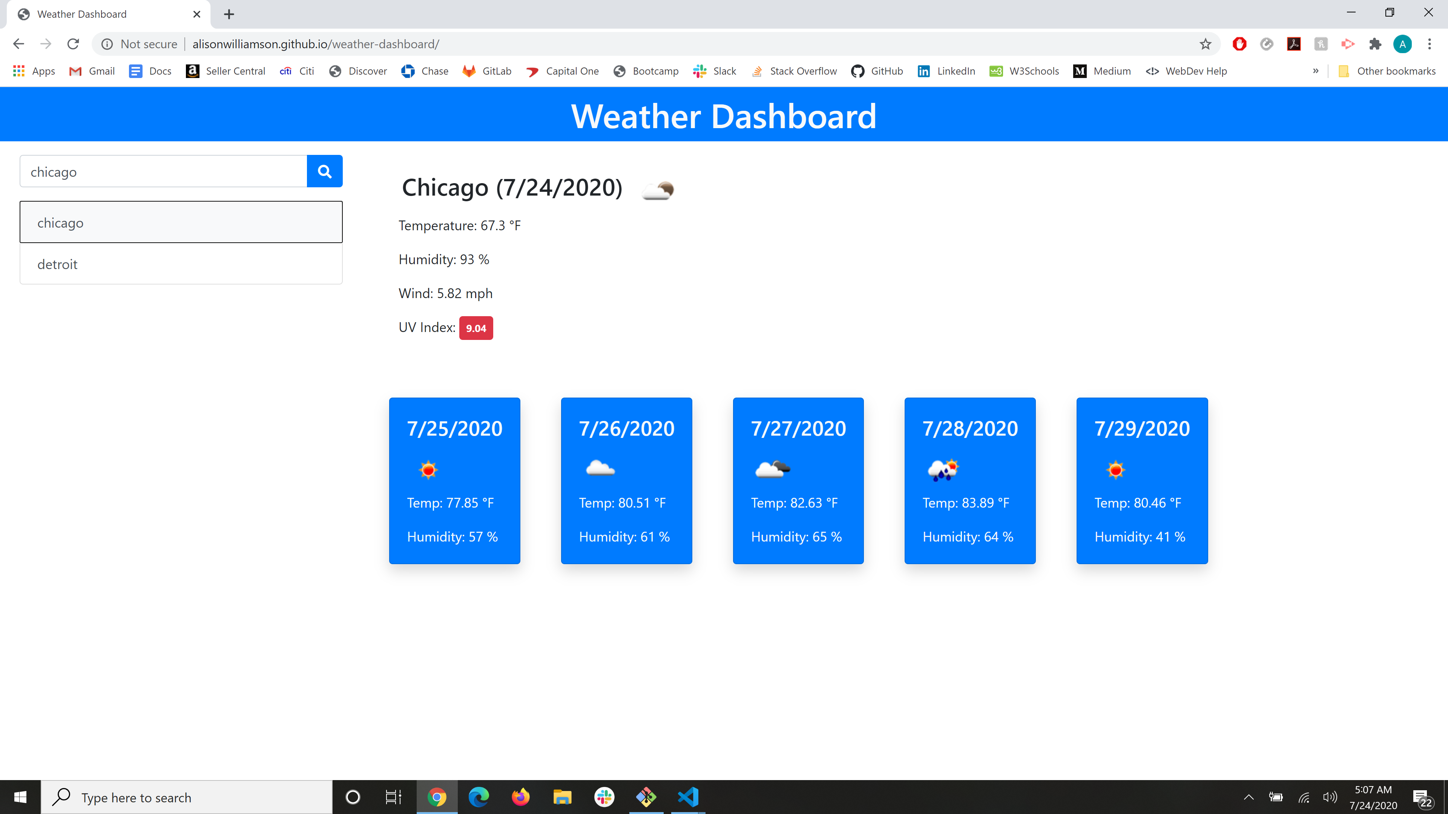Open the Bootcamp bookmark
Screen dimensions: 1448x814
(x=646, y=71)
